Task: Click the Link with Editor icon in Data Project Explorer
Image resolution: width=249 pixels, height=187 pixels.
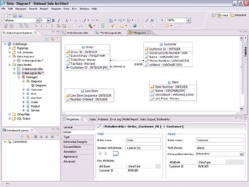Action: (52, 39)
